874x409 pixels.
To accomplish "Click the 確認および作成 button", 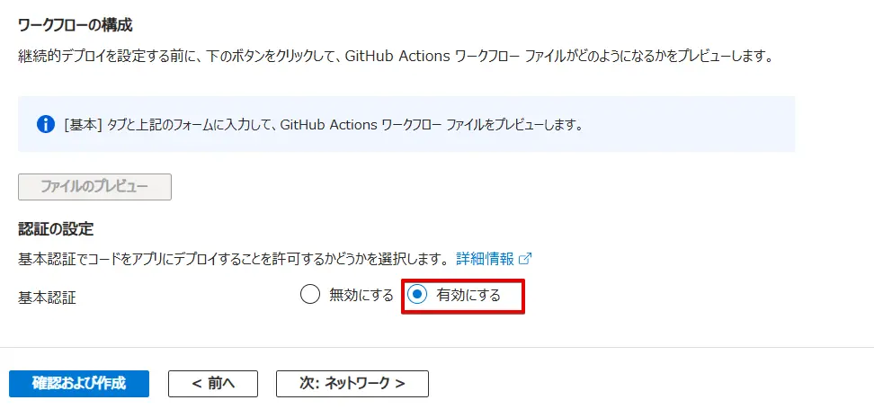I will pyautogui.click(x=79, y=384).
